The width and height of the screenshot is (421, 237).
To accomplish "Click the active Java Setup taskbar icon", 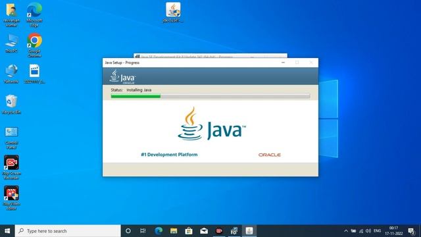I will [249, 231].
